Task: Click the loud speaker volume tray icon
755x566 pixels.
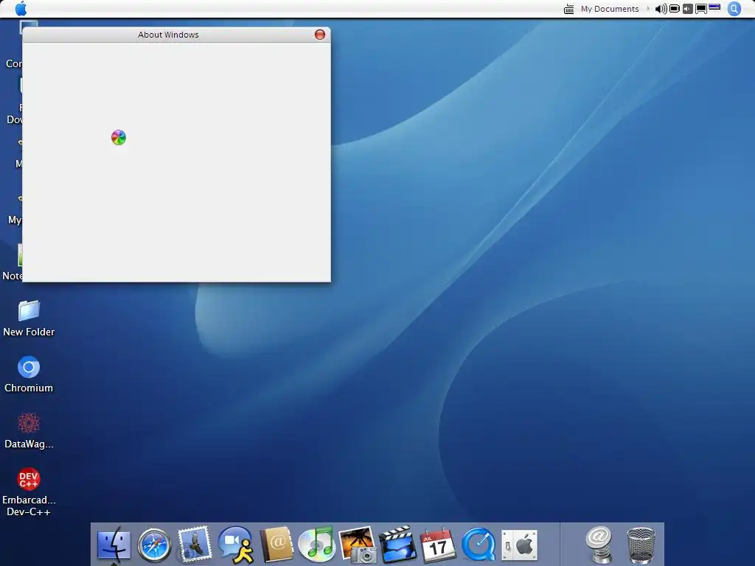Action: pyautogui.click(x=661, y=9)
